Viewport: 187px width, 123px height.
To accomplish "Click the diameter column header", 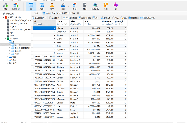I will tap(108, 23).
